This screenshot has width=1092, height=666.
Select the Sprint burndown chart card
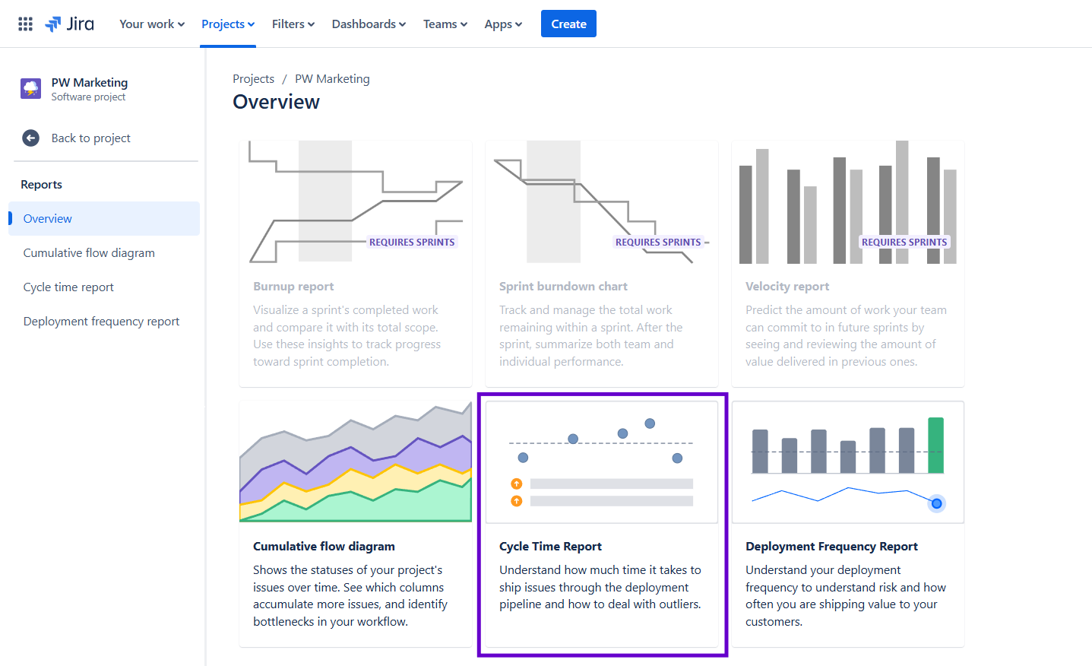point(601,262)
